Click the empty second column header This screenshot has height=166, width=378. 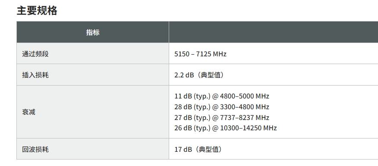274,32
